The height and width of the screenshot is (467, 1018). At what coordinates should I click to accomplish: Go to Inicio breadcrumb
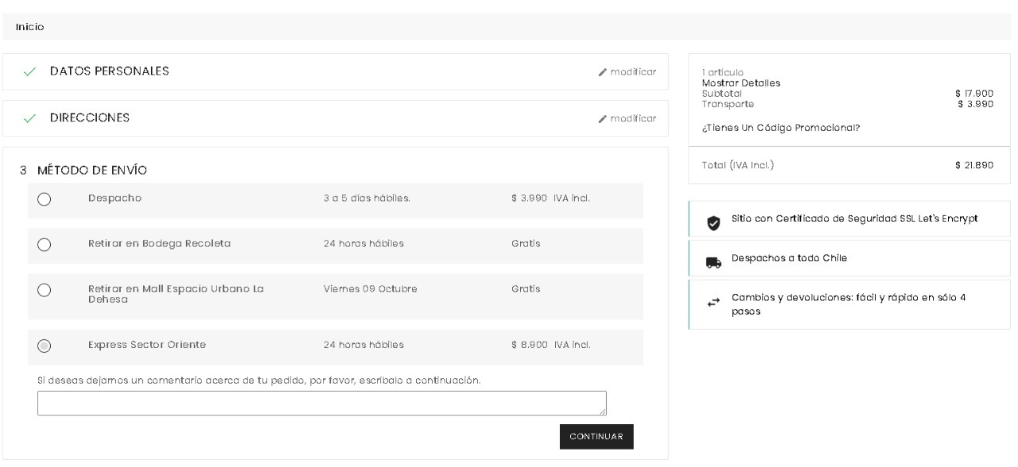30,27
